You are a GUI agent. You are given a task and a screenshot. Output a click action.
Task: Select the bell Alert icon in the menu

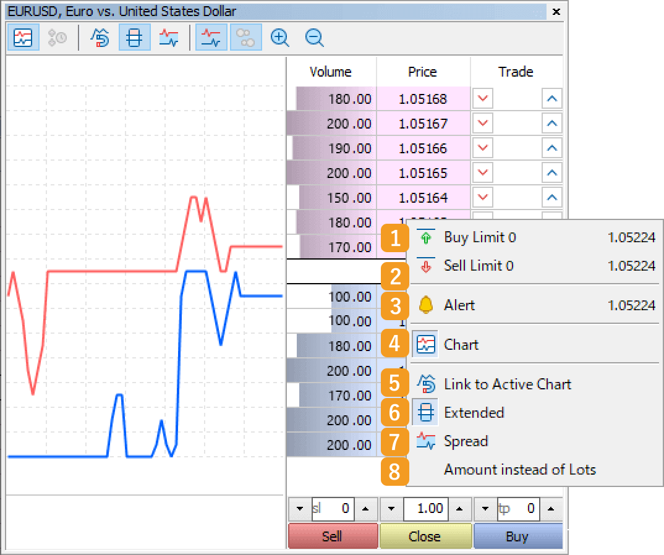[426, 305]
